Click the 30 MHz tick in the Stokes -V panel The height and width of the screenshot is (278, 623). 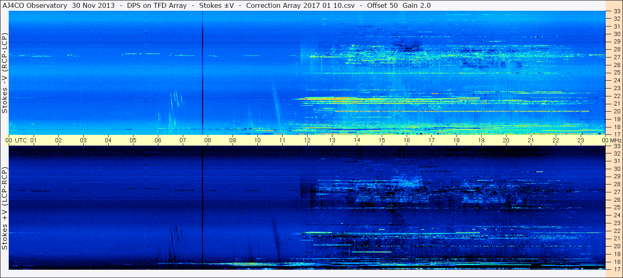coord(617,34)
